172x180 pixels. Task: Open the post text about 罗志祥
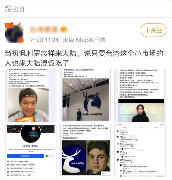coord(84,58)
